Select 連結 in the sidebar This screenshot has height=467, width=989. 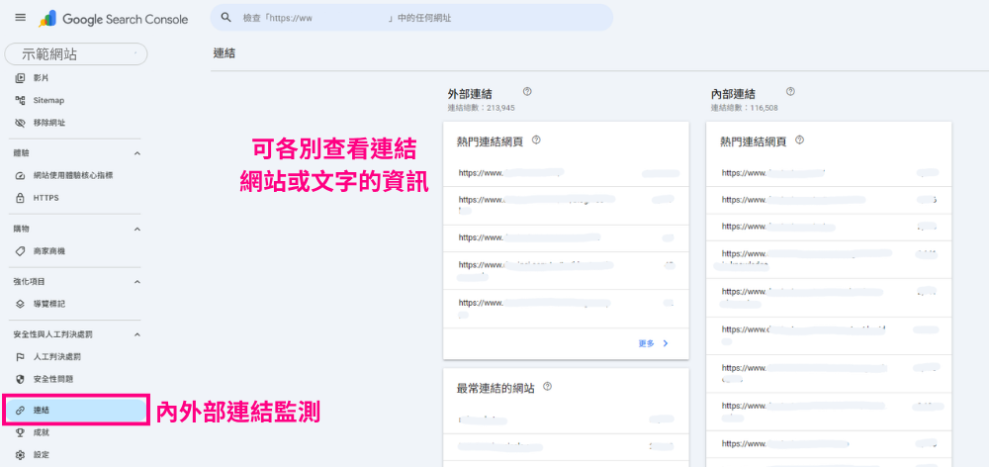pyautogui.click(x=76, y=411)
